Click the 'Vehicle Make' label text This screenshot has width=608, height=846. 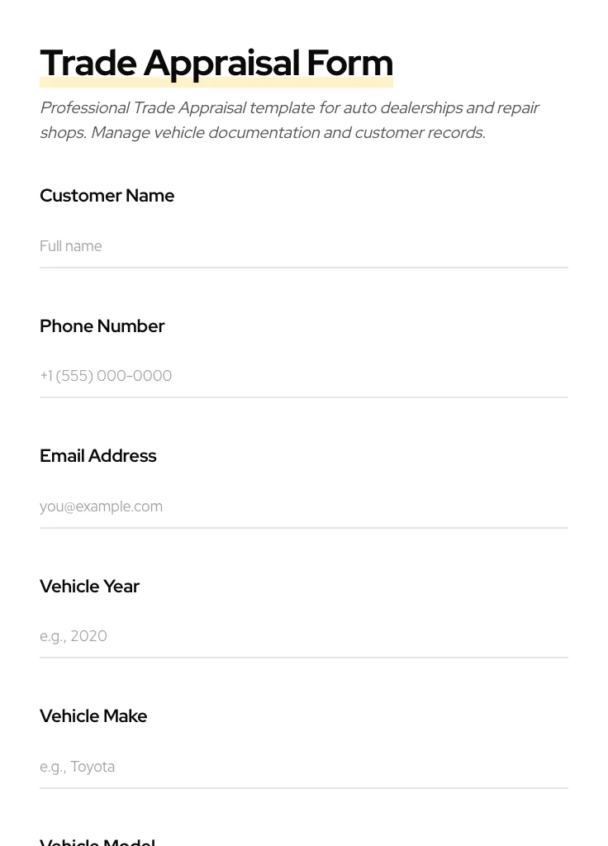[x=93, y=716]
